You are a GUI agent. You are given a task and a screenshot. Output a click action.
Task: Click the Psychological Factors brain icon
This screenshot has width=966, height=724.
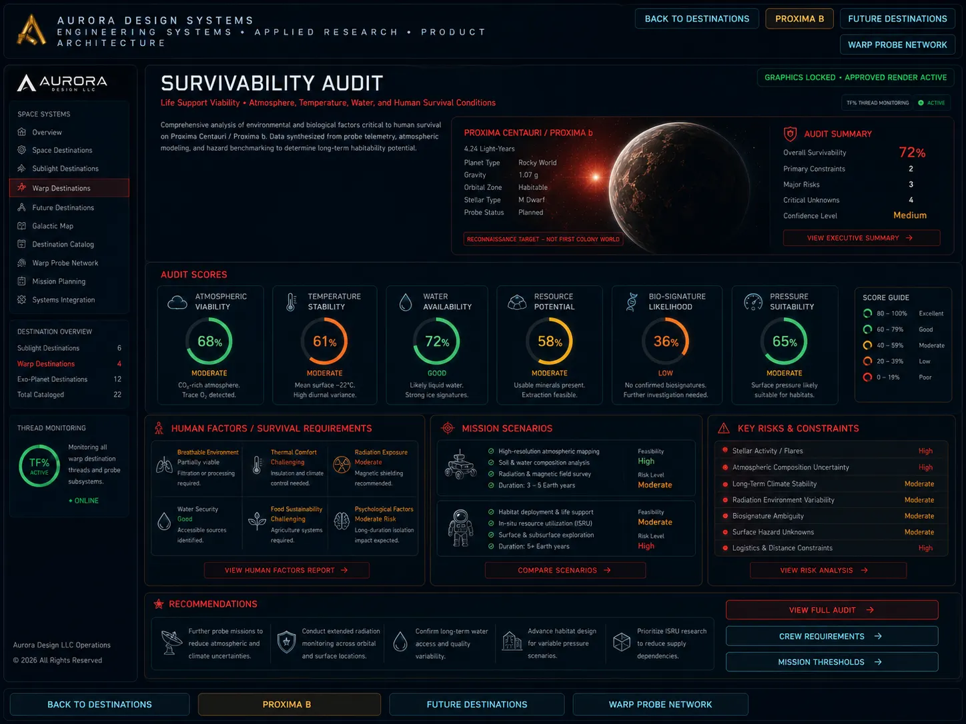coord(342,521)
